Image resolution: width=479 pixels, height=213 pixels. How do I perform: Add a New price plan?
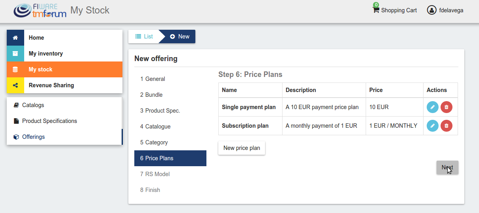242,148
